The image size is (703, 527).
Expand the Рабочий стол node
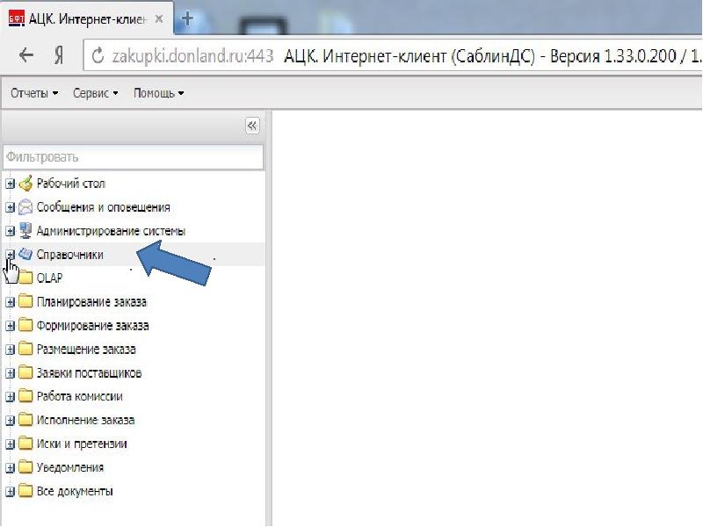[x=10, y=184]
